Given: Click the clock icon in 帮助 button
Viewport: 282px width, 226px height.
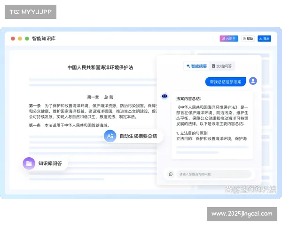Looking at the screenshot, I should tap(244, 39).
